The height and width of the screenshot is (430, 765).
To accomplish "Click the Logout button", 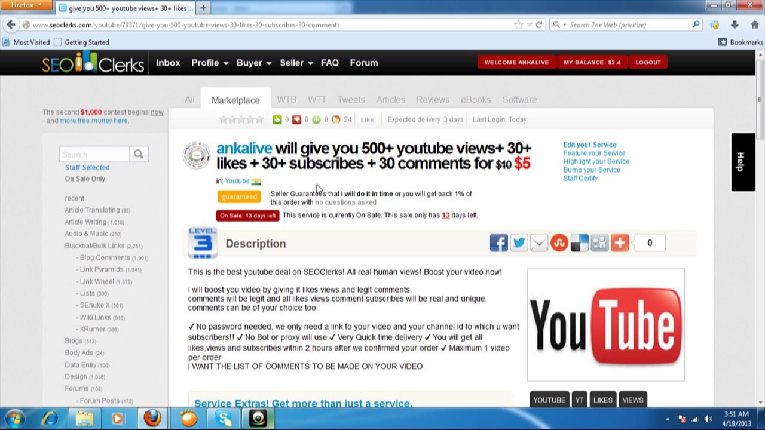I will [x=648, y=62].
